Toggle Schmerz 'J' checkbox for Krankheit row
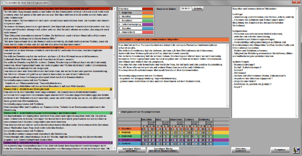The width and height of the screenshot is (302, 156). pos(186,136)
